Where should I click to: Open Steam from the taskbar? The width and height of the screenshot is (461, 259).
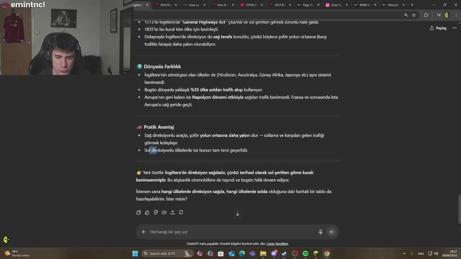pyautogui.click(x=284, y=254)
